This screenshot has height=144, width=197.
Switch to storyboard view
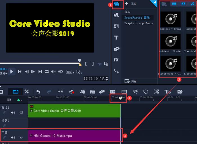coord(1,92)
